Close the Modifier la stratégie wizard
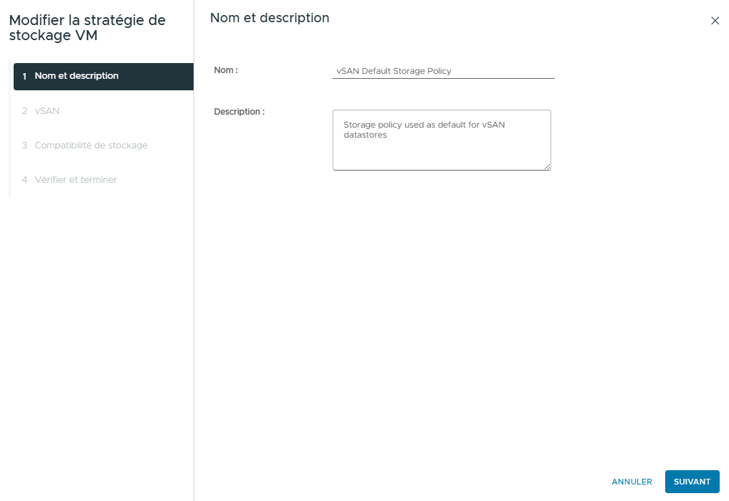The height and width of the screenshot is (501, 729). pos(715,21)
